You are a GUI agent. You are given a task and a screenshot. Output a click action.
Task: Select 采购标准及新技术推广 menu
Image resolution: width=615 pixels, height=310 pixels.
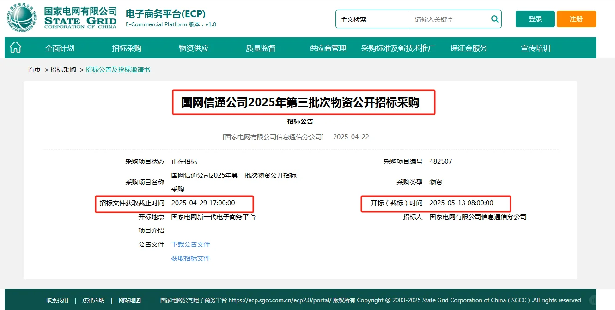pyautogui.click(x=398, y=48)
